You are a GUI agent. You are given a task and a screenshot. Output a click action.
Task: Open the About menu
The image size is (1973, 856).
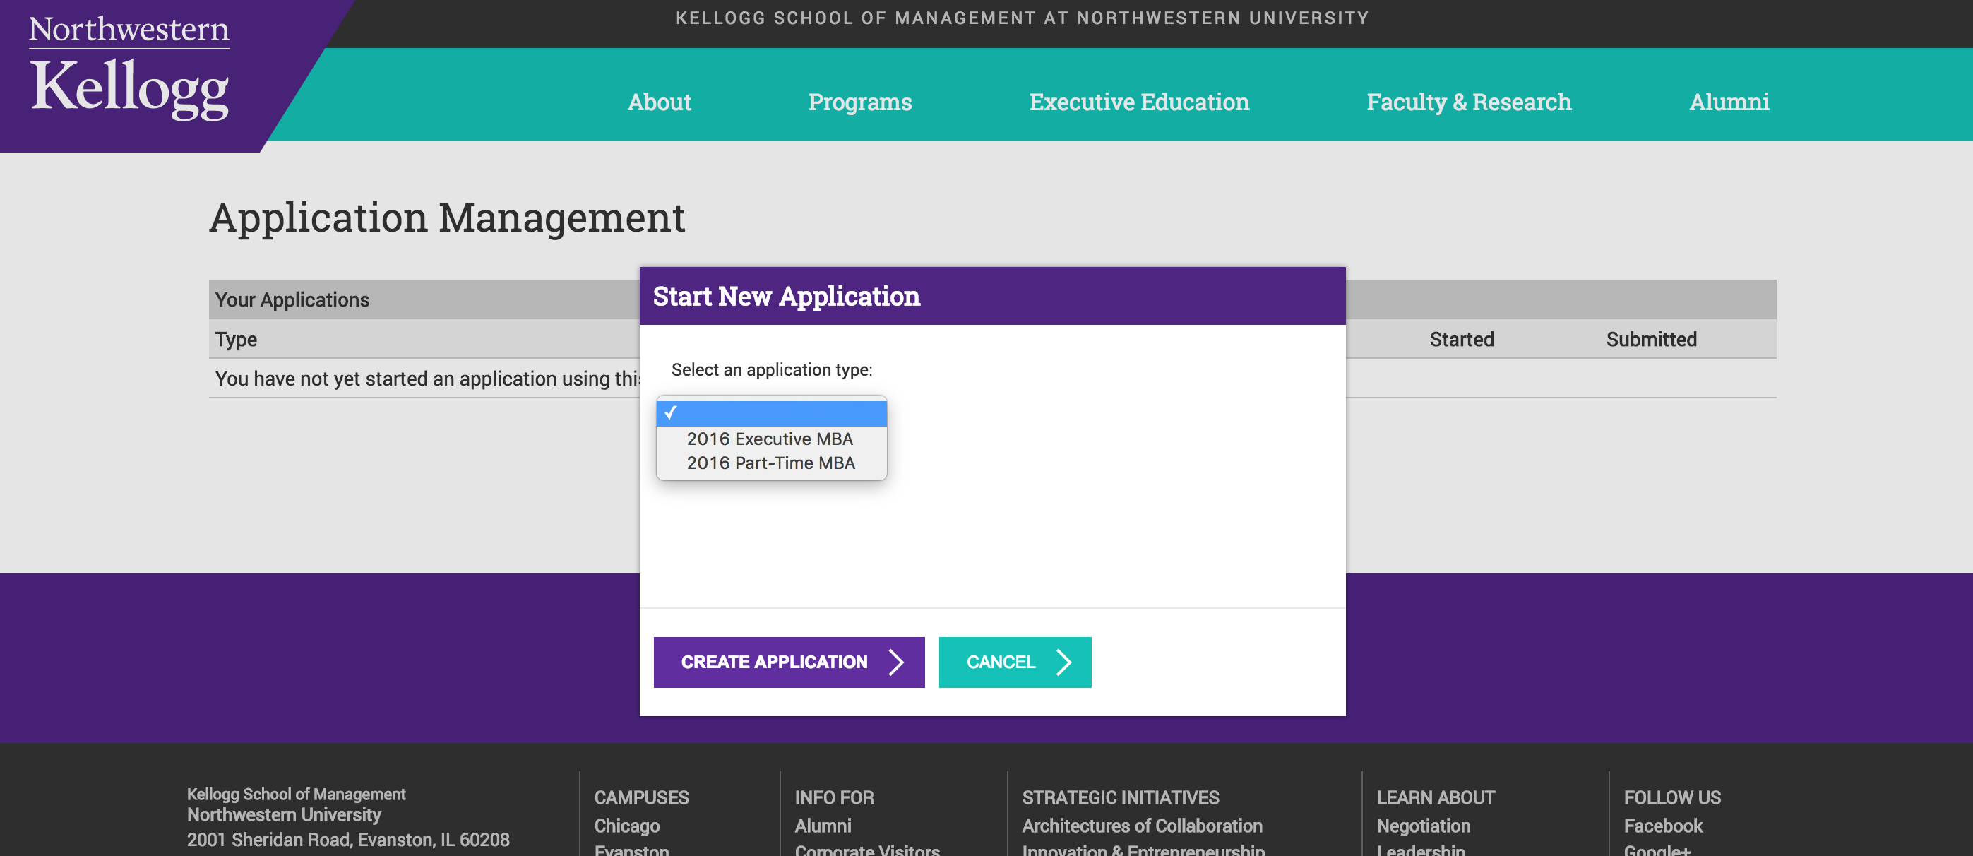[x=658, y=101]
